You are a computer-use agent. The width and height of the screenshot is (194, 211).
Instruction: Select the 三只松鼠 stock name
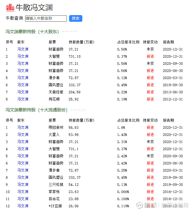pos(56,184)
